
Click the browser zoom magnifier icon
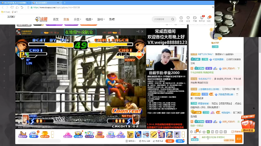point(213,7)
